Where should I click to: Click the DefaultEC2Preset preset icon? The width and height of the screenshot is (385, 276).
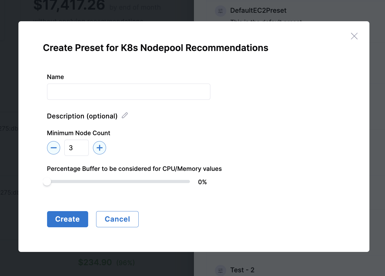tap(220, 11)
